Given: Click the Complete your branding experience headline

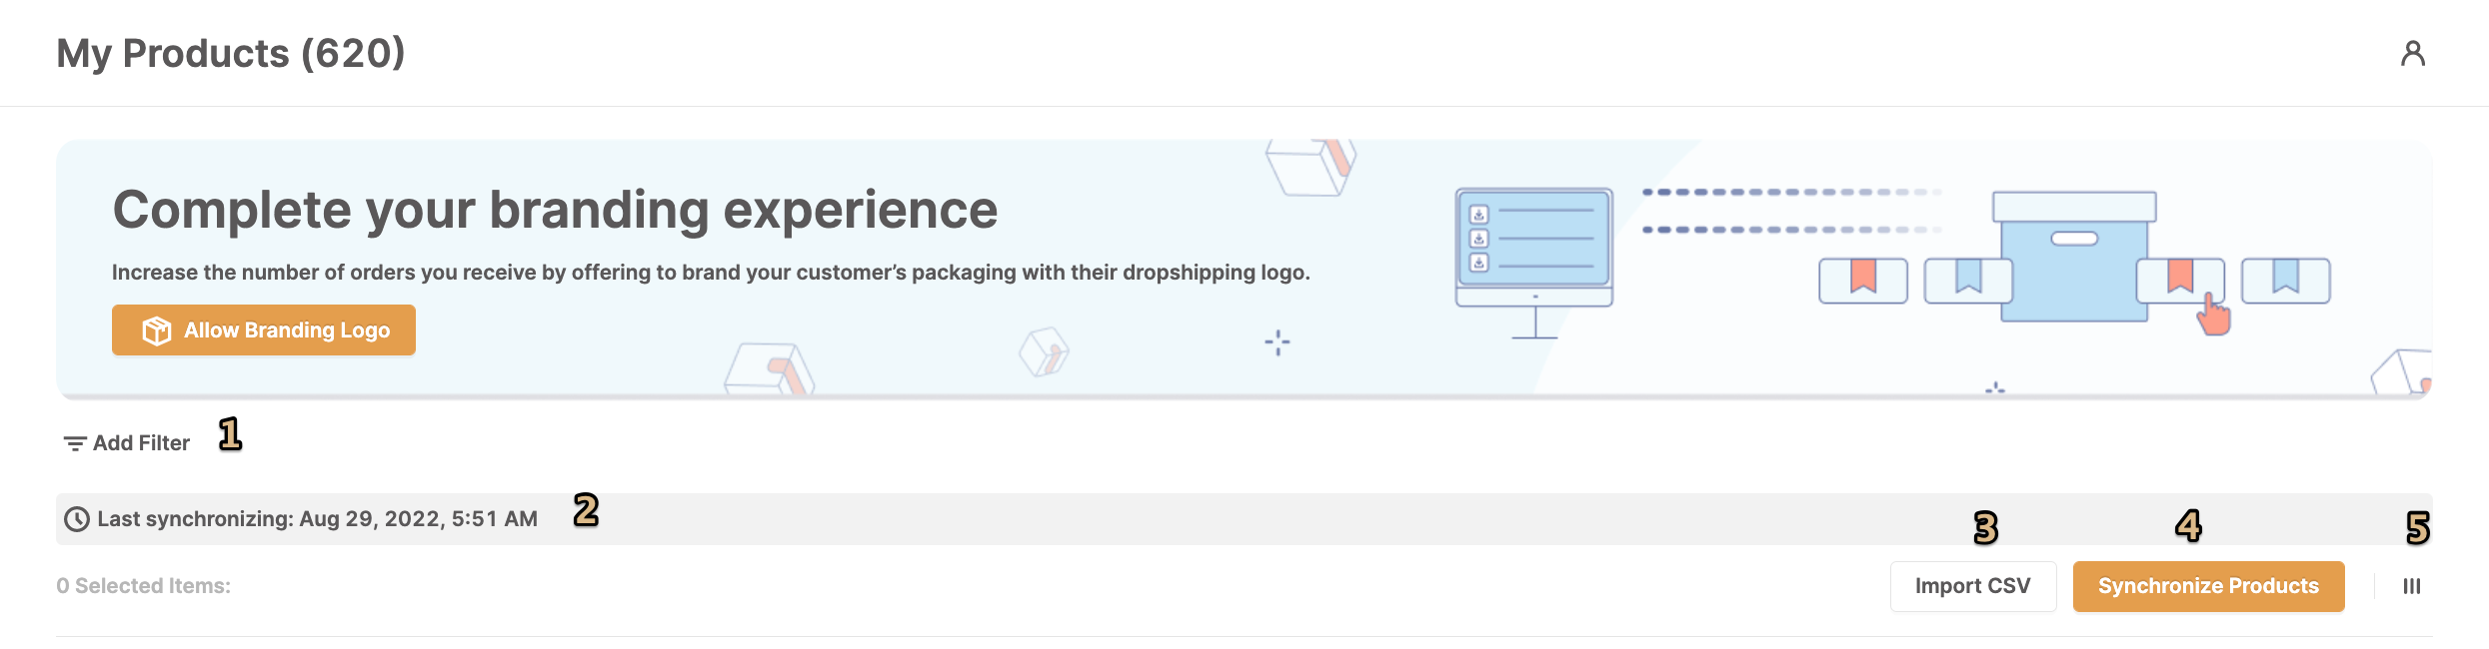Looking at the screenshot, I should (555, 210).
